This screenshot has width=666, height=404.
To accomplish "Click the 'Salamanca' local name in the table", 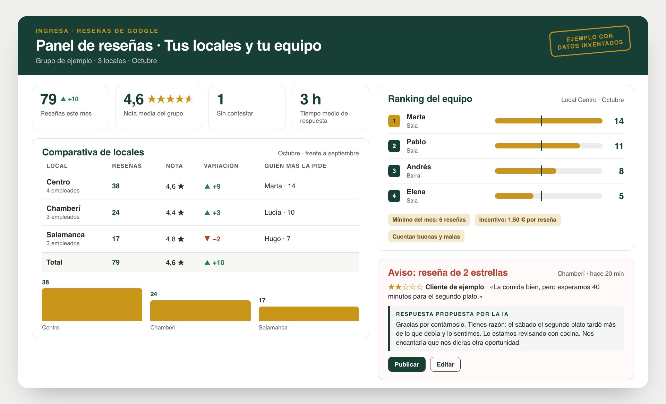I will point(66,235).
